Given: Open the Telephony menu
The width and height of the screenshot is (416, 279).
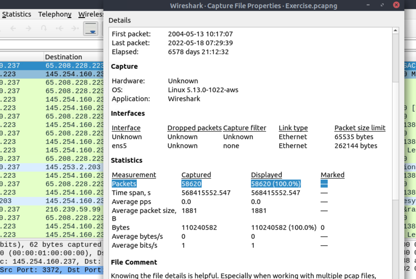Looking at the screenshot, I should [55, 14].
